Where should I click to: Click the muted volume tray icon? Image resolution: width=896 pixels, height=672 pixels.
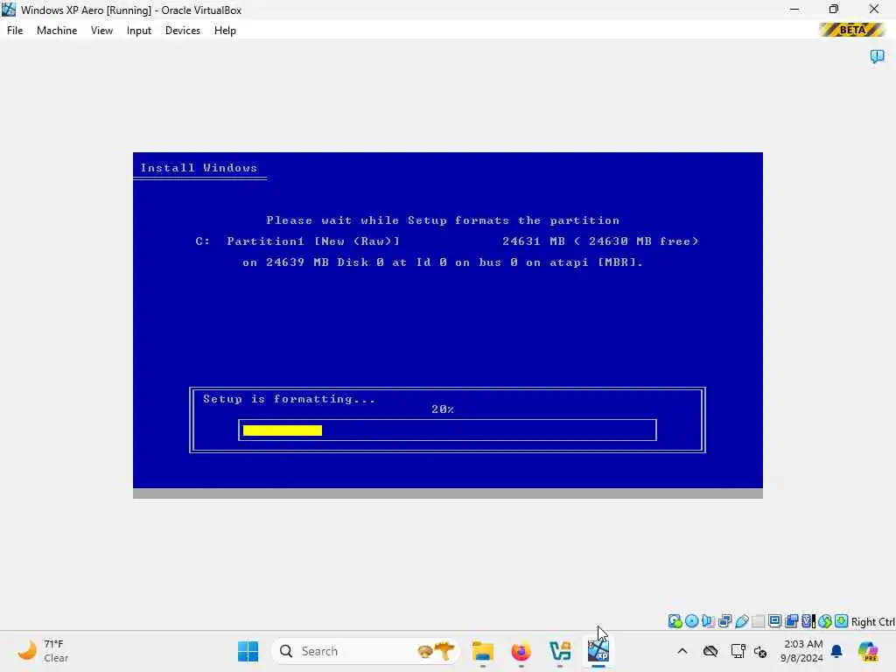[x=760, y=651]
